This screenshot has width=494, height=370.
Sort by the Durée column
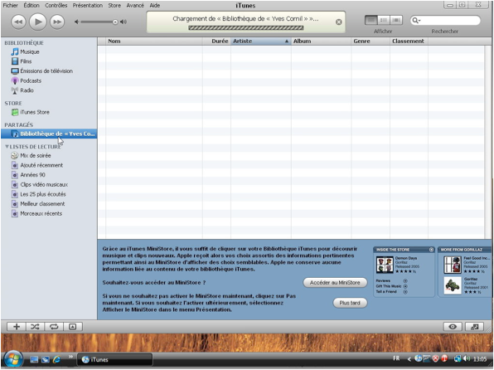[216, 41]
